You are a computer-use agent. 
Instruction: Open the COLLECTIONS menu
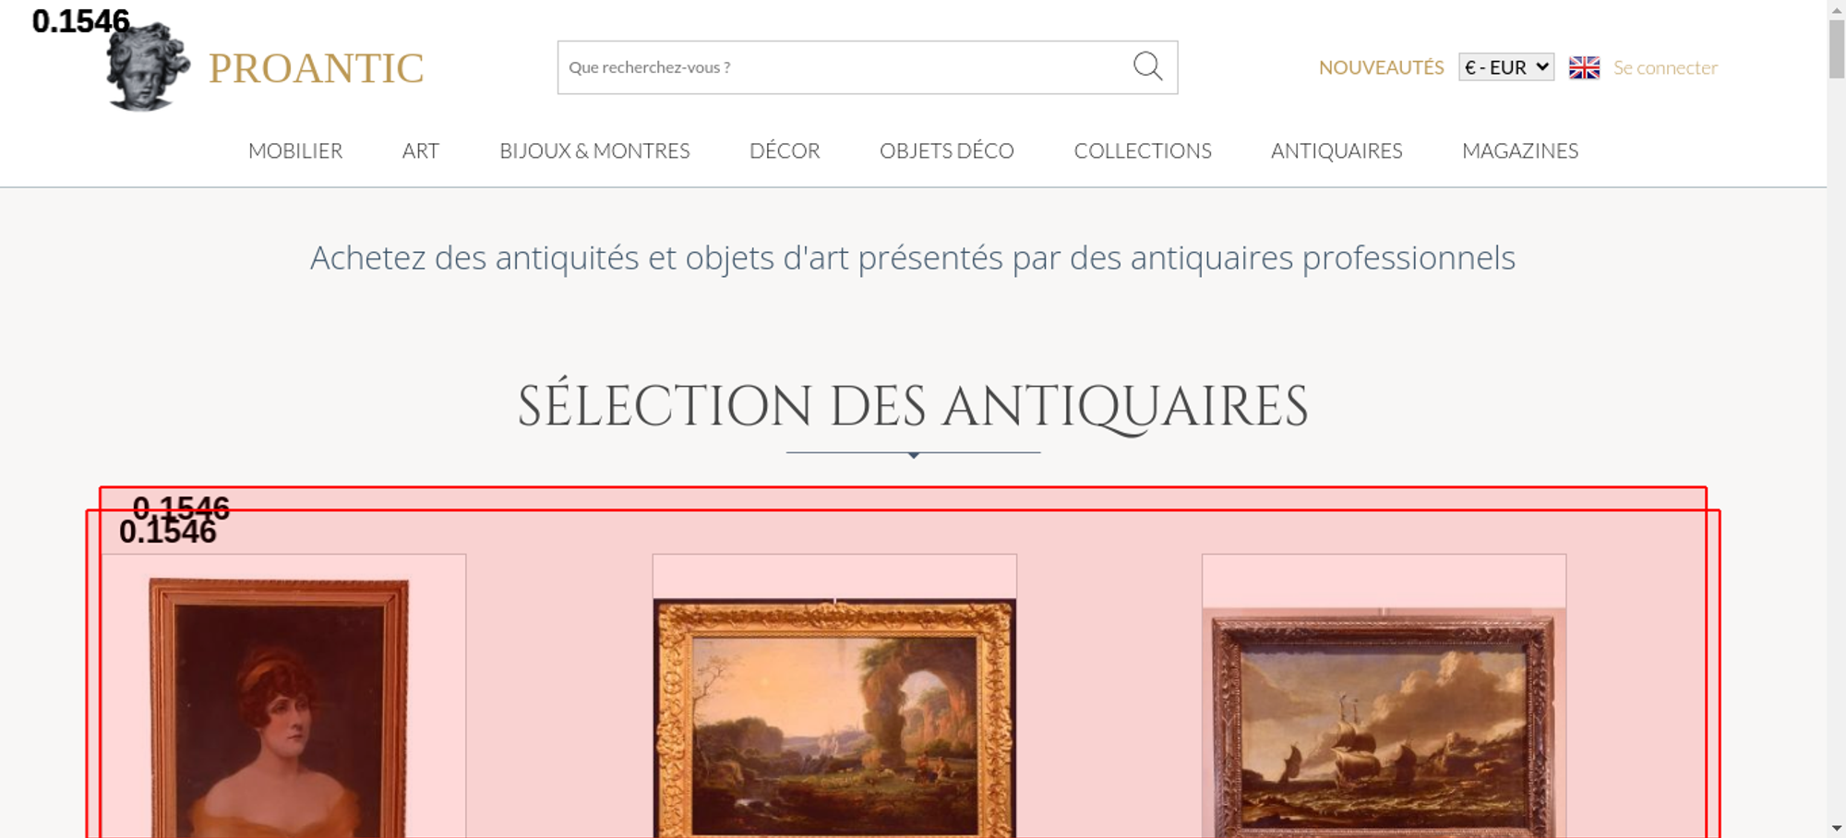pos(1143,150)
